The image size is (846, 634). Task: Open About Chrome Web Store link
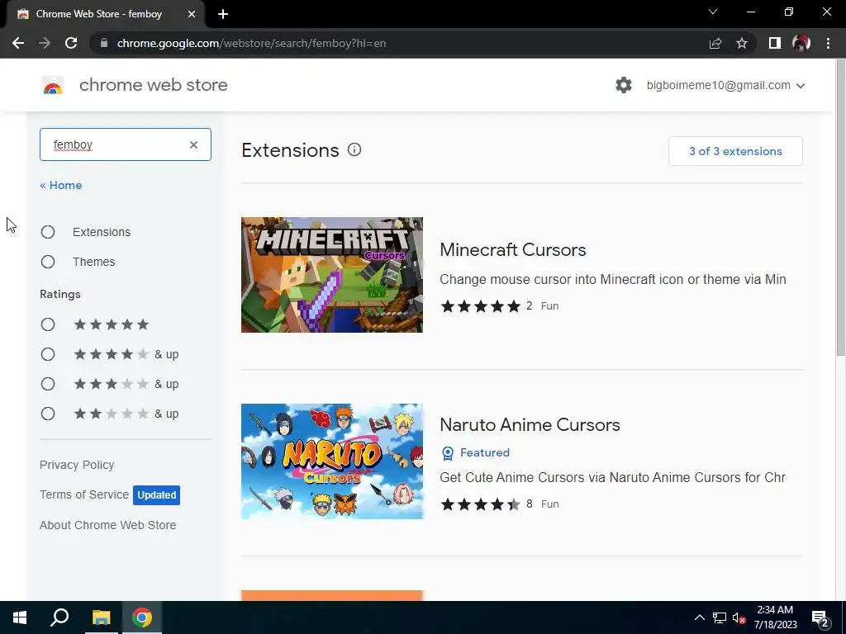108,525
